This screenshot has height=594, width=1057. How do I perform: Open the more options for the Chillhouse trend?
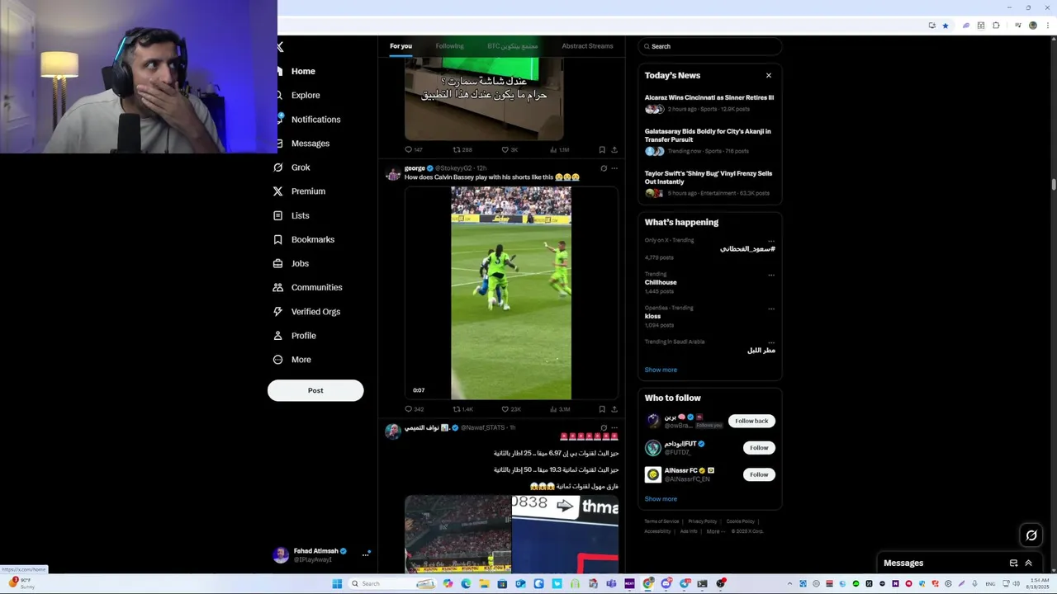point(771,275)
